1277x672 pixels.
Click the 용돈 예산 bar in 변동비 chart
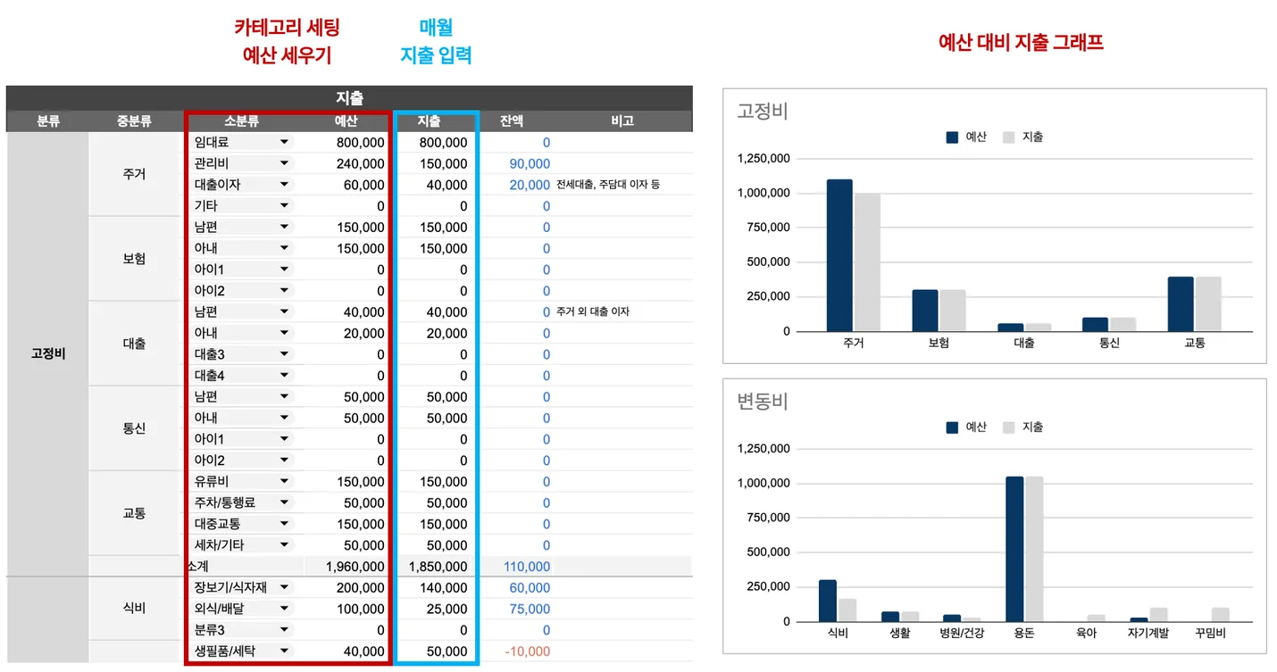[x=1014, y=549]
